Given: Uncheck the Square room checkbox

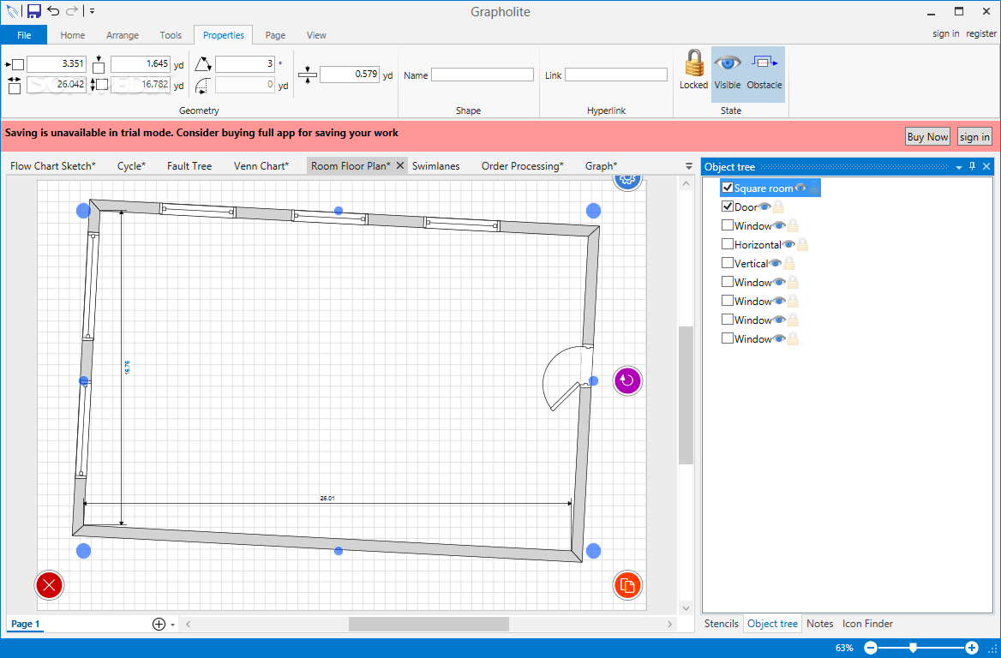Looking at the screenshot, I should pyautogui.click(x=727, y=188).
